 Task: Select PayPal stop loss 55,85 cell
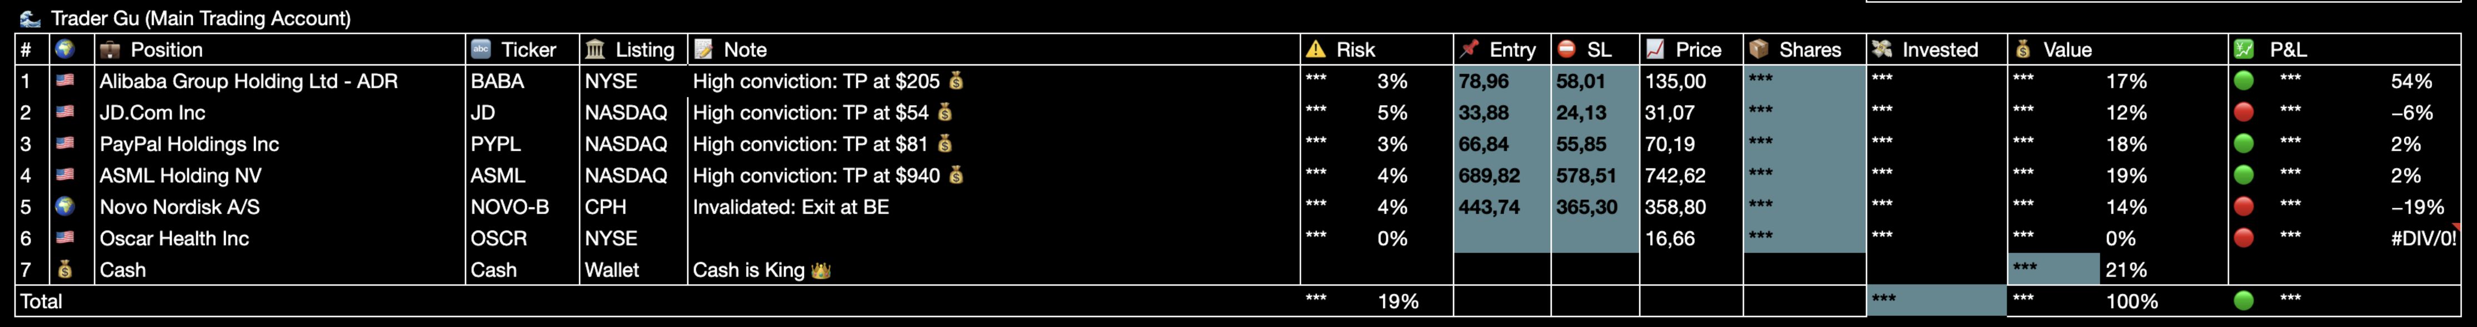coord(1595,144)
